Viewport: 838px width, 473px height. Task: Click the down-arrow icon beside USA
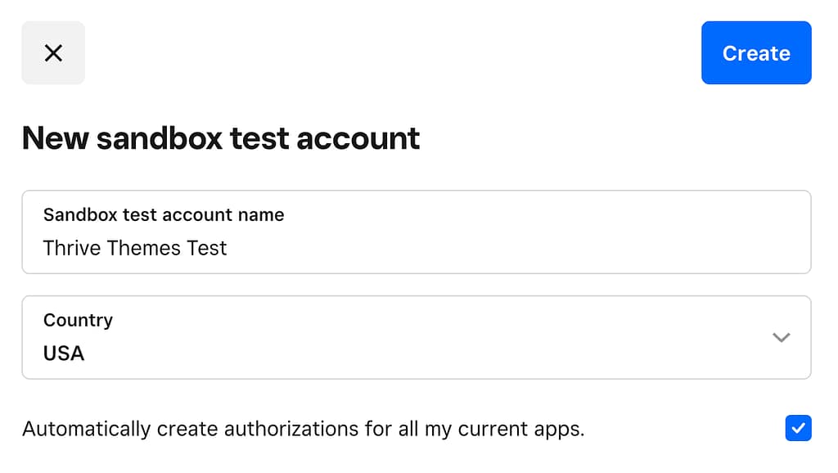(782, 337)
